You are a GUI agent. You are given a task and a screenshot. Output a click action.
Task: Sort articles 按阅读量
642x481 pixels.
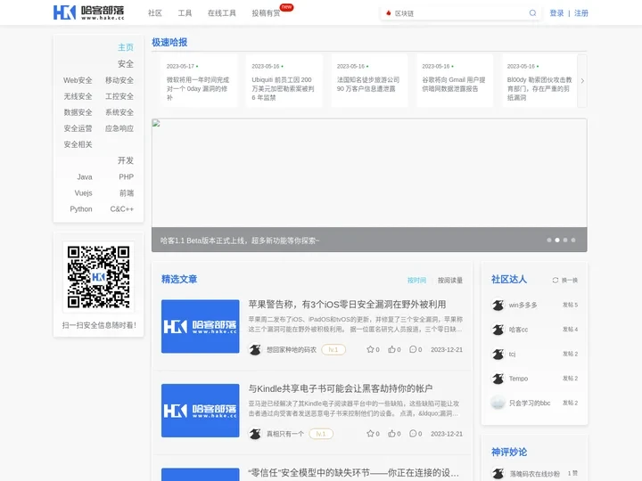pyautogui.click(x=450, y=281)
